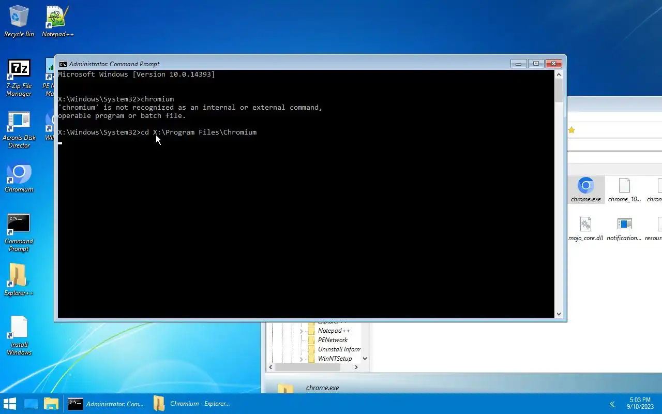The height and width of the screenshot is (414, 662).
Task: Click the 'operable program or batch file.' line
Action: pyautogui.click(x=122, y=116)
